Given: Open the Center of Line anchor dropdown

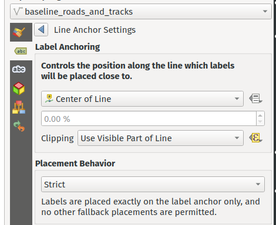Looking at the screenshot, I should coord(142,99).
